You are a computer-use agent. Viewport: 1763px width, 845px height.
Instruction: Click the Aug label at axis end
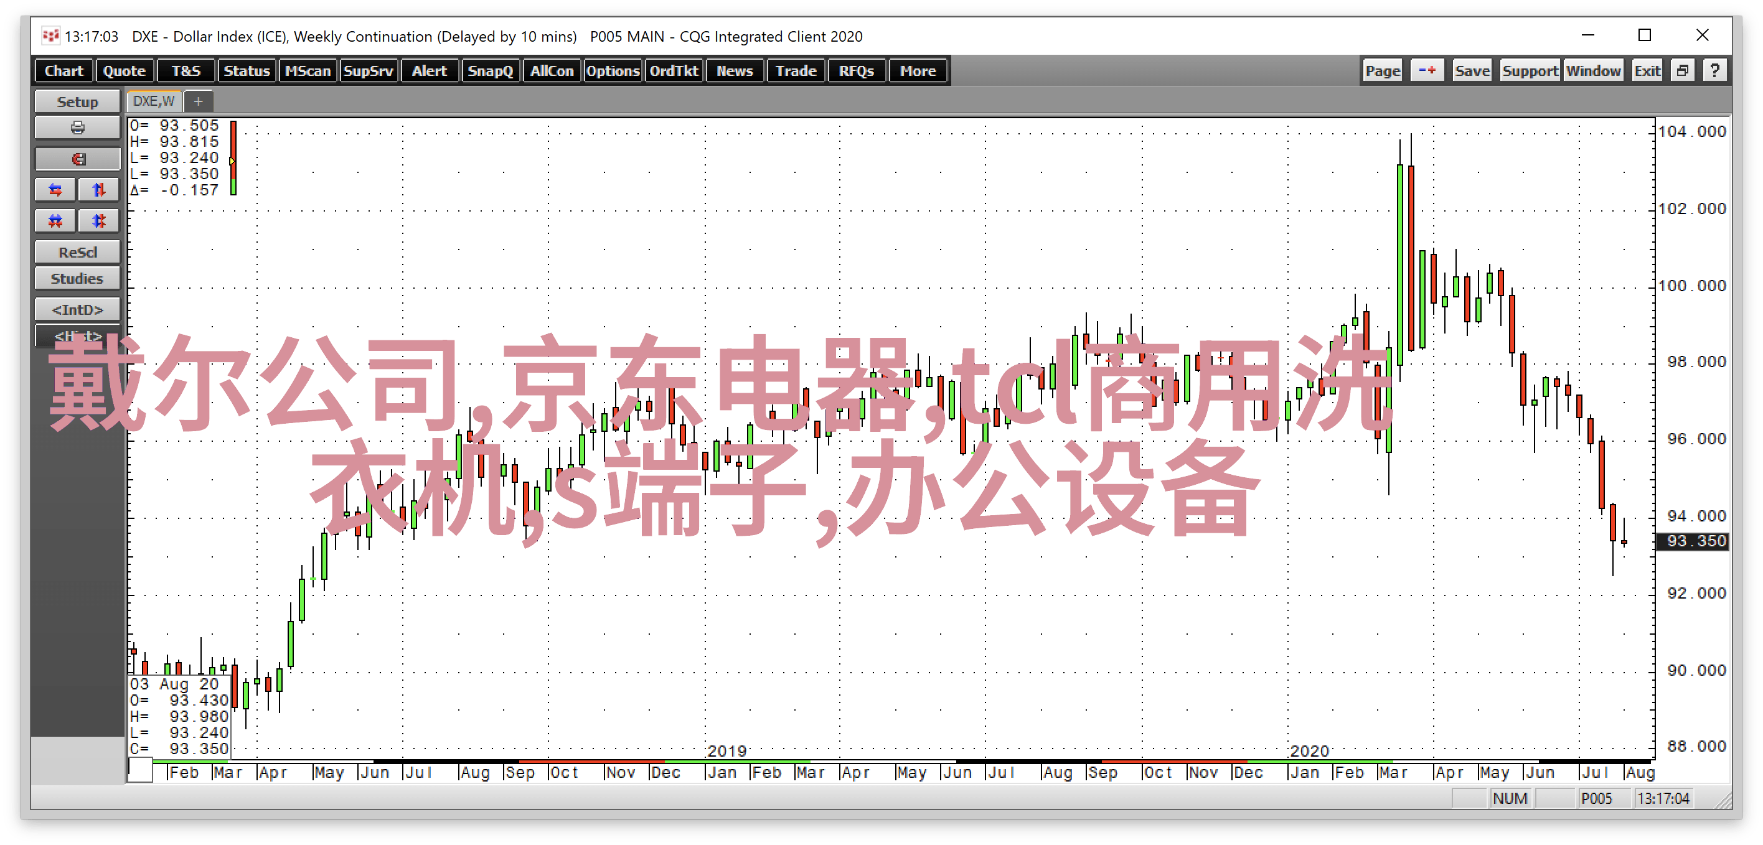pyautogui.click(x=1640, y=772)
